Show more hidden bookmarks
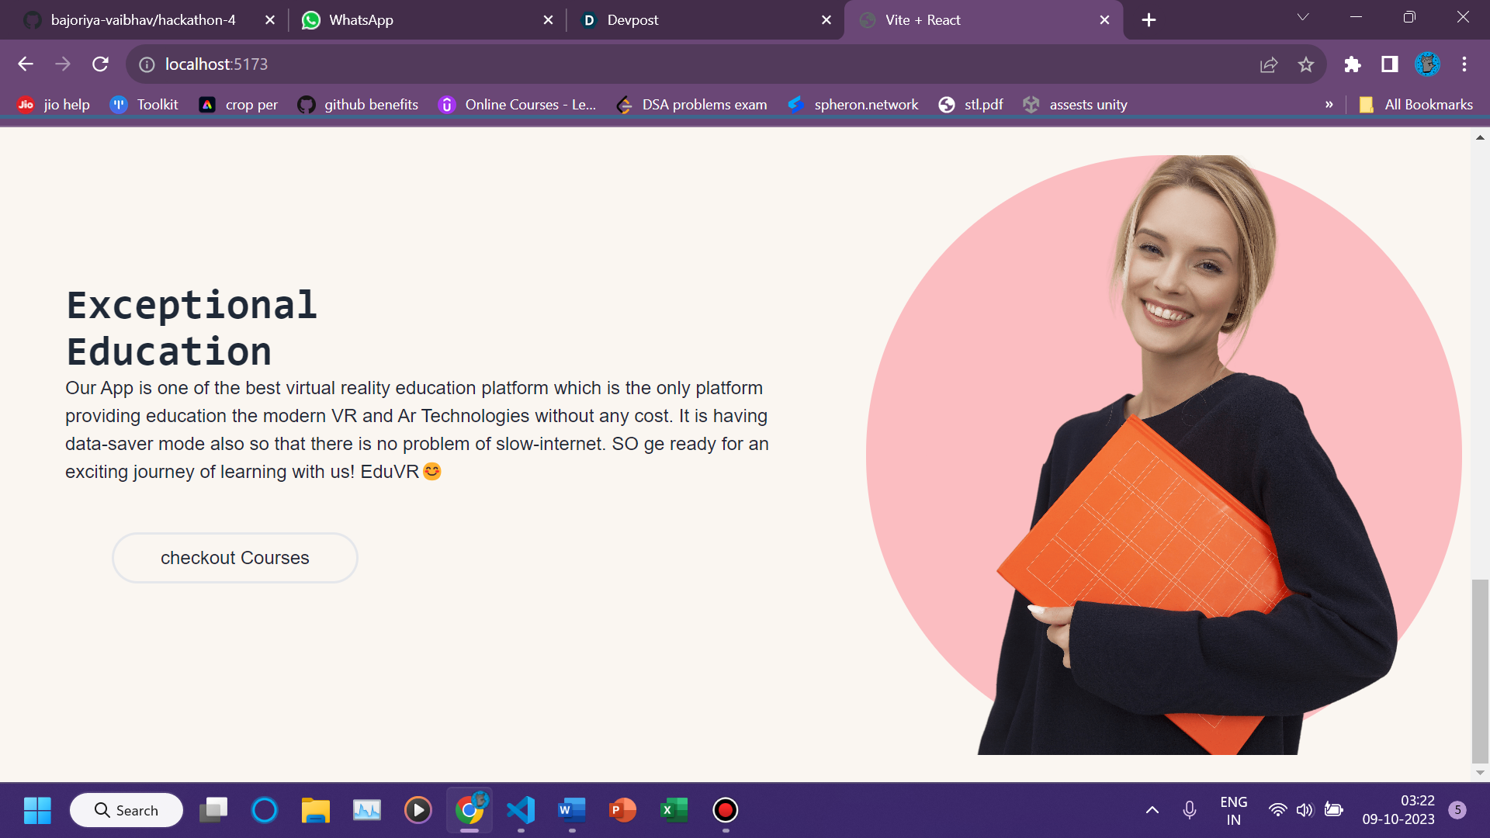Image resolution: width=1490 pixels, height=838 pixels. click(x=1329, y=105)
